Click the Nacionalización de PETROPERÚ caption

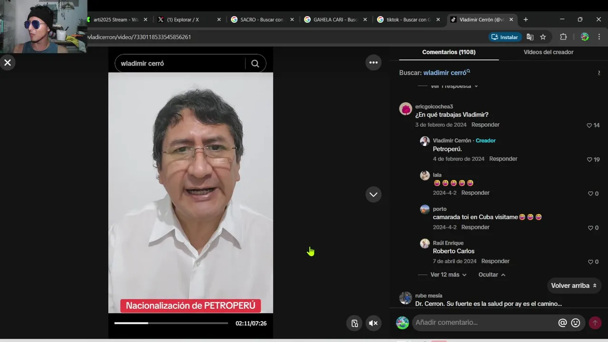[190, 306]
